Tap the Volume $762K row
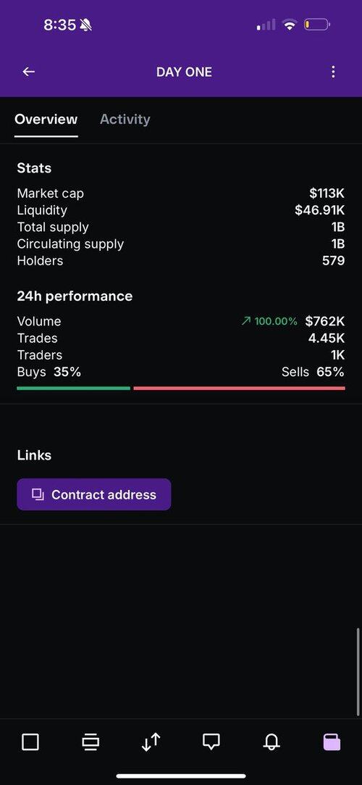 pyautogui.click(x=181, y=321)
